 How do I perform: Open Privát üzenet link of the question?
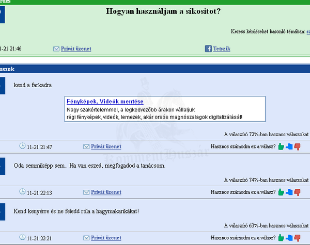click(76, 49)
